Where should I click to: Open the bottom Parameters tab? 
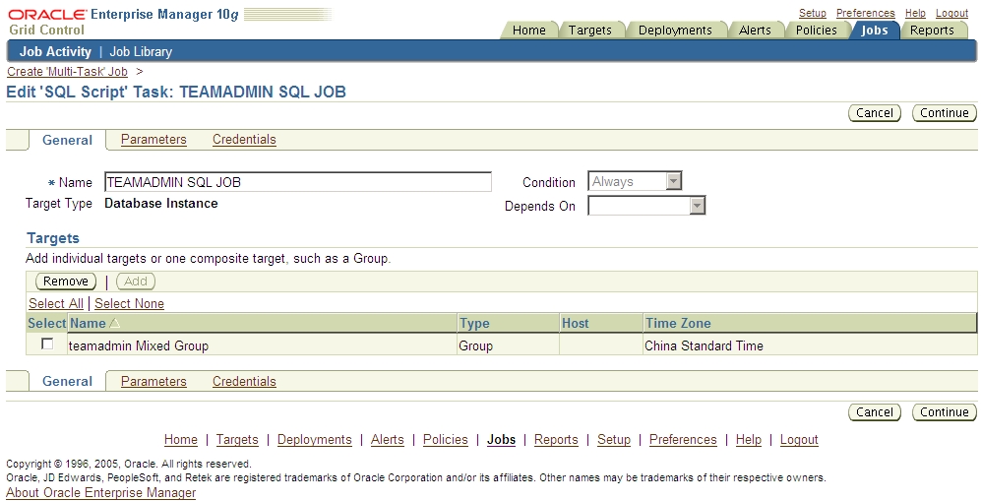(153, 382)
